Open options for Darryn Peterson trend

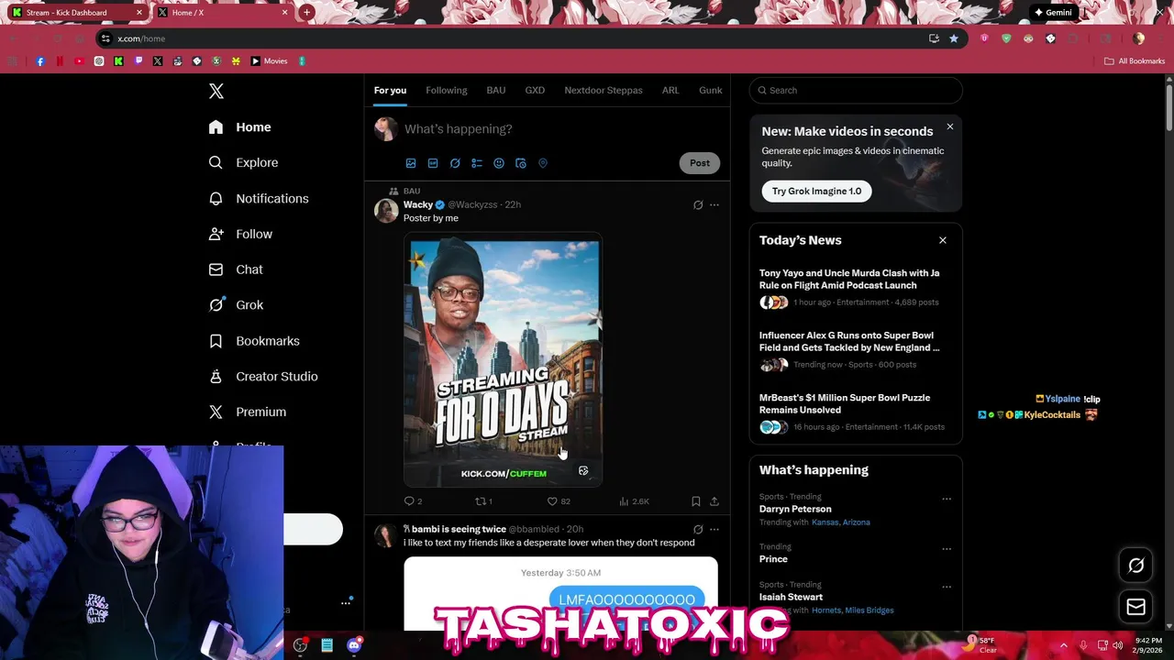click(x=947, y=500)
